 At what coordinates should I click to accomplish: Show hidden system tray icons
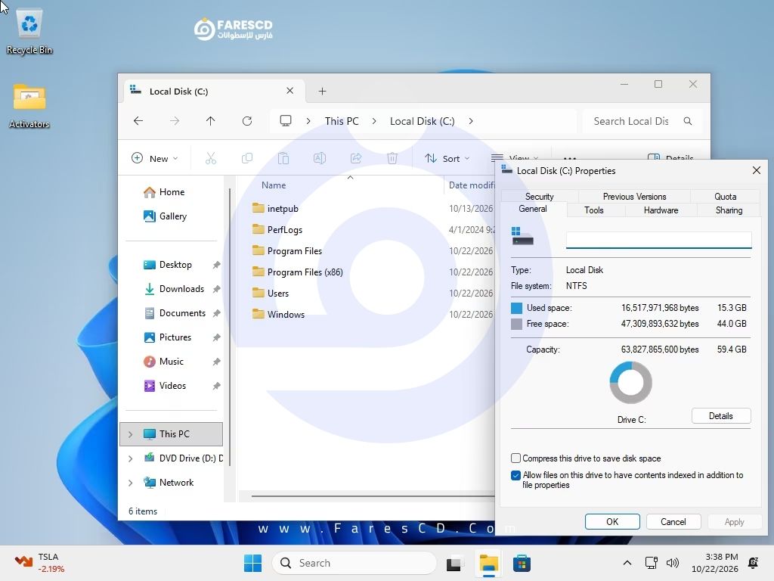pyautogui.click(x=627, y=563)
